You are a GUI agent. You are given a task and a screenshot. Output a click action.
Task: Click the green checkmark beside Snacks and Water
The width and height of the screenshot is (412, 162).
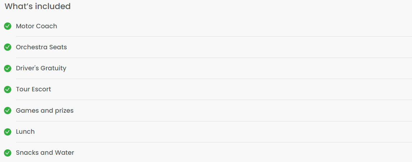click(x=8, y=153)
